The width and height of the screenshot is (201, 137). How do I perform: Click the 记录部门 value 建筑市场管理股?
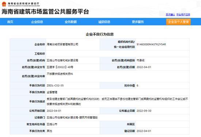88,117
